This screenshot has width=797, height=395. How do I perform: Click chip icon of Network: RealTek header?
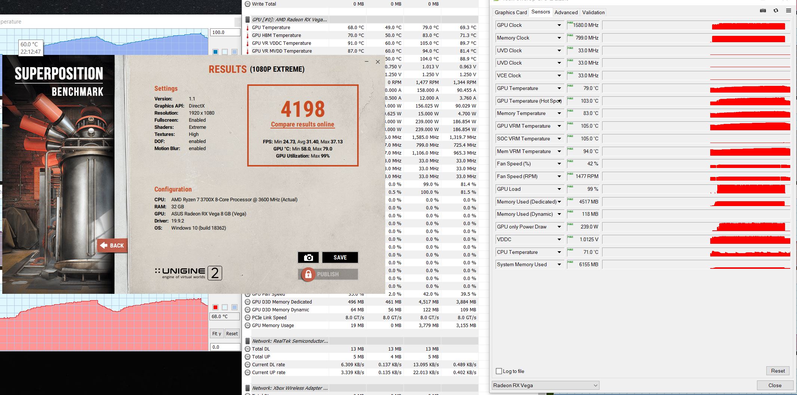point(248,341)
